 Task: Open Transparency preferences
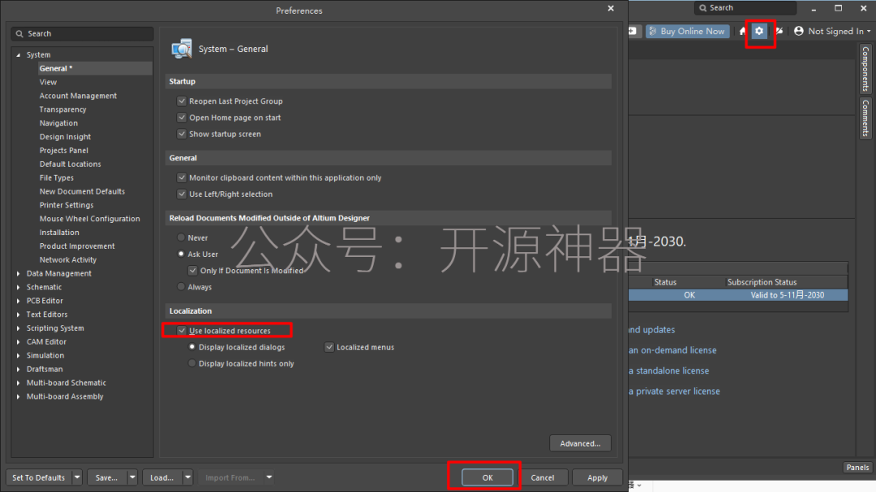[62, 109]
